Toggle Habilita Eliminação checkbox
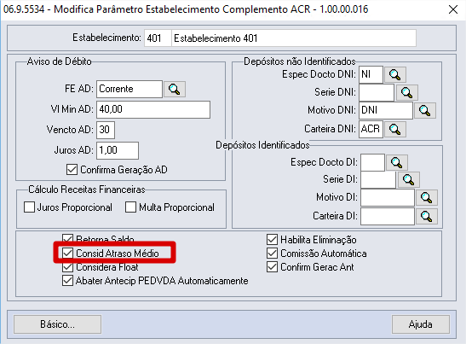The image size is (466, 344). coord(273,240)
